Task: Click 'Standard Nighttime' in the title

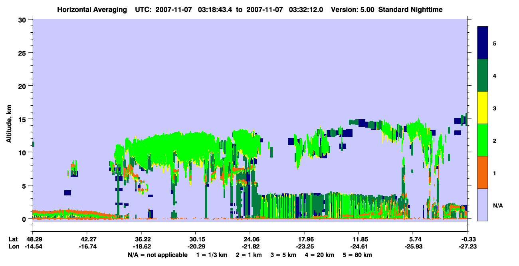Action: click(x=410, y=9)
